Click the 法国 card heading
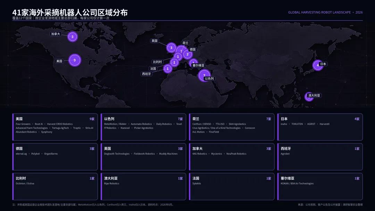375x211 pixels. pos(195,178)
